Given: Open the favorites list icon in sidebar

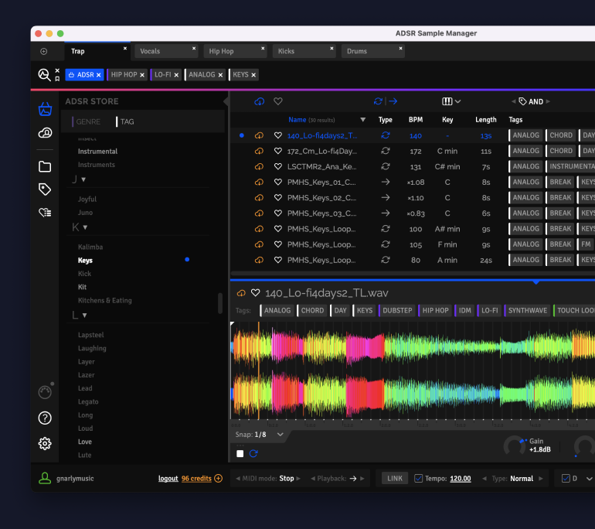Looking at the screenshot, I should (45, 213).
